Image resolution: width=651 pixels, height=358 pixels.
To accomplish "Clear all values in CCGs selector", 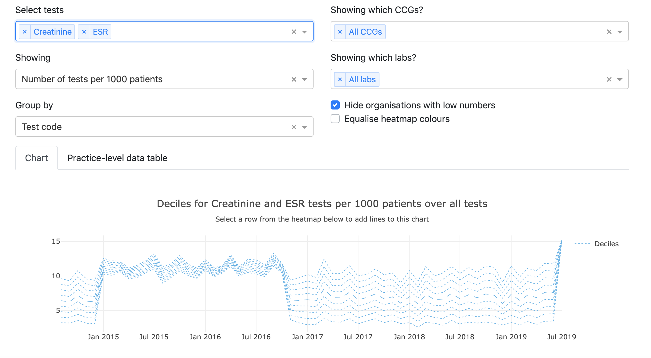I will coord(609,32).
